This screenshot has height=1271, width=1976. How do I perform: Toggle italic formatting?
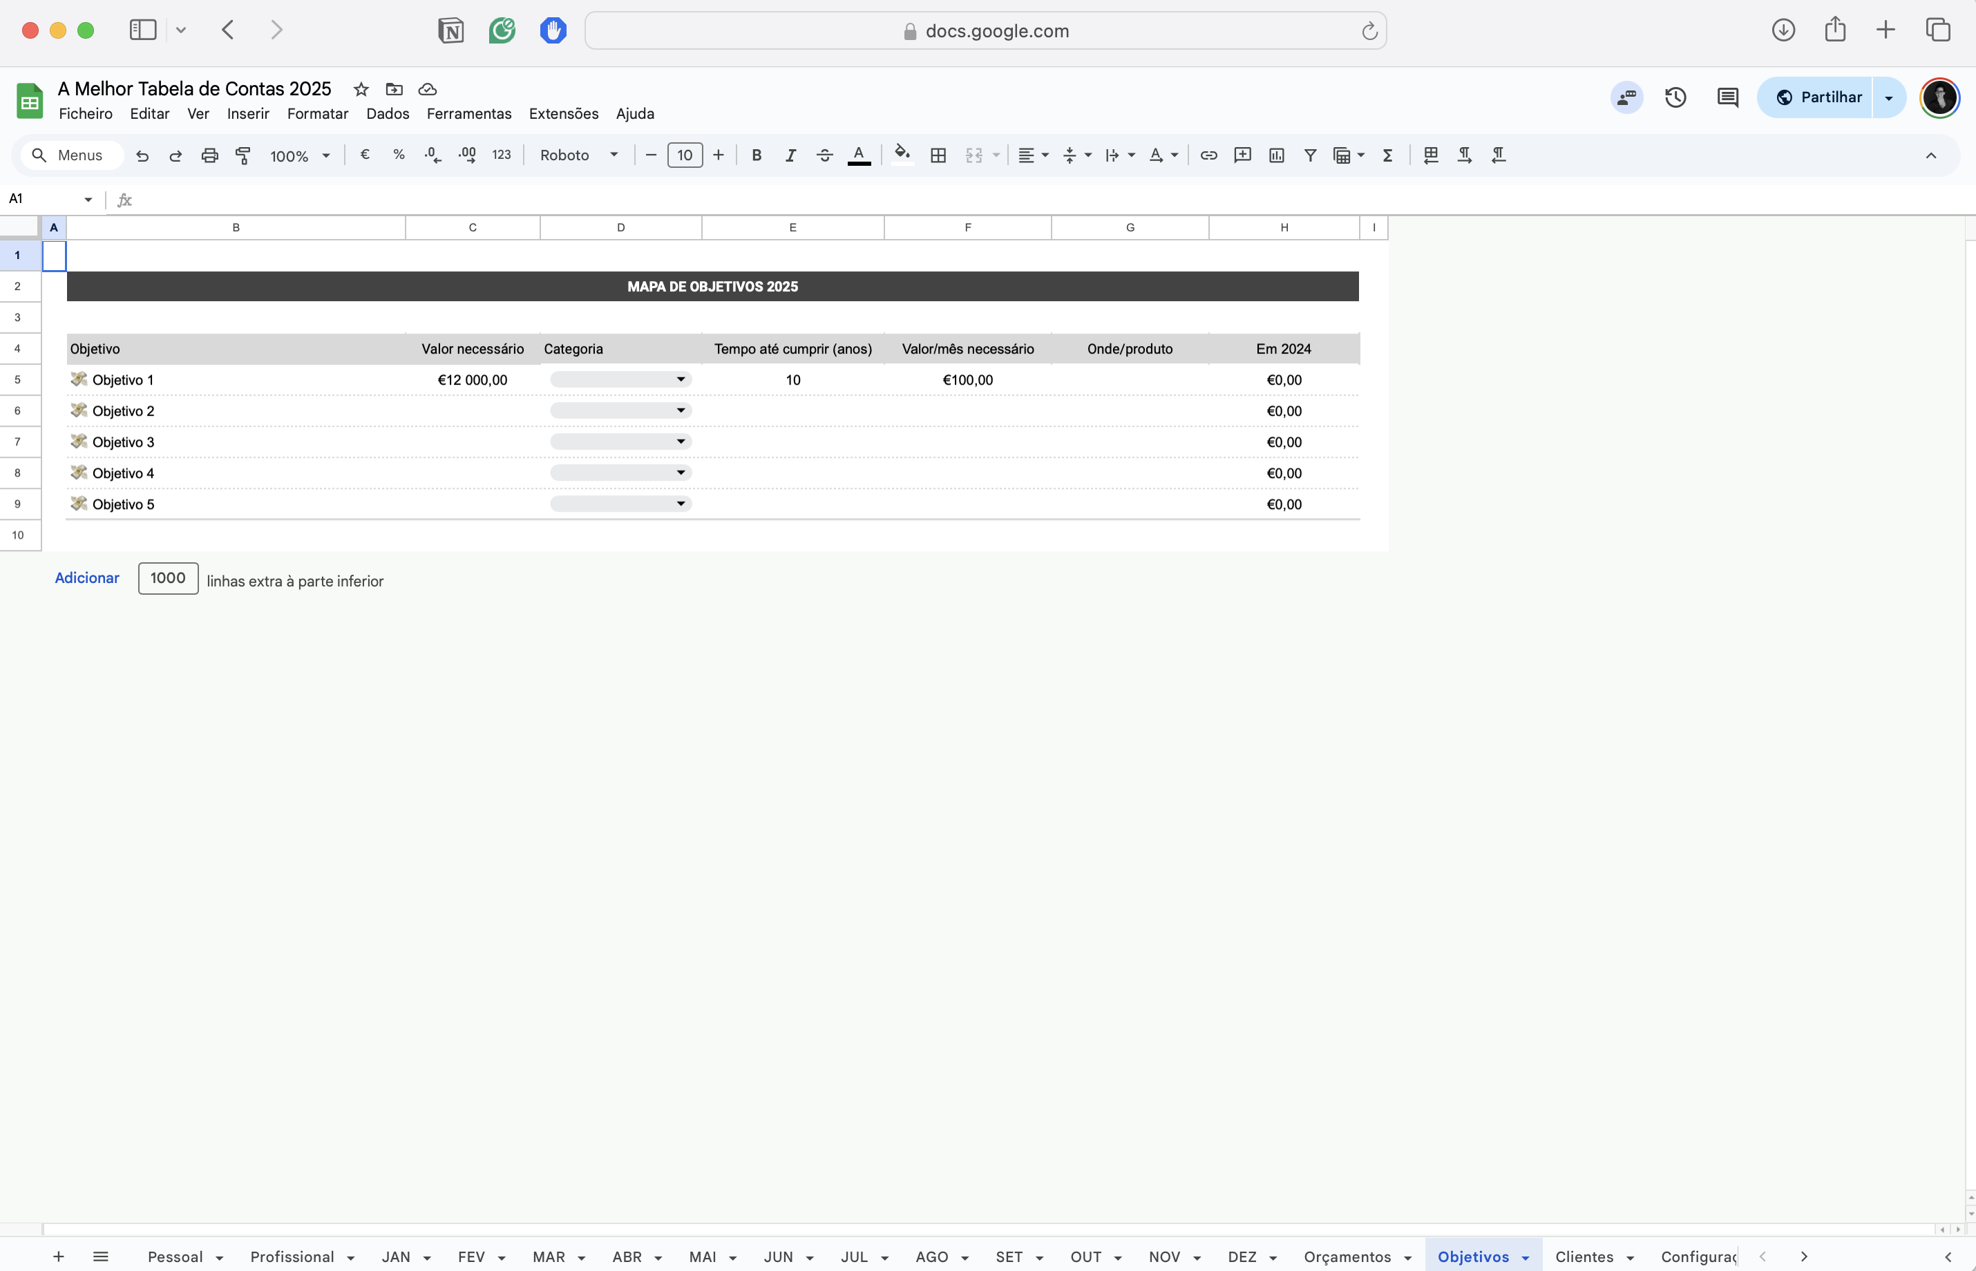point(790,155)
